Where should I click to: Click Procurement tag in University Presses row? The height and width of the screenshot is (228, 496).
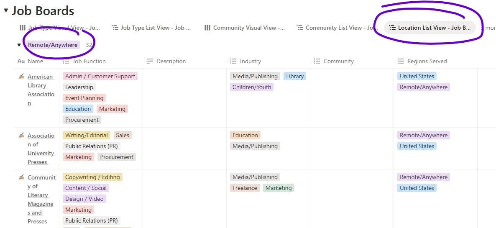(117, 157)
